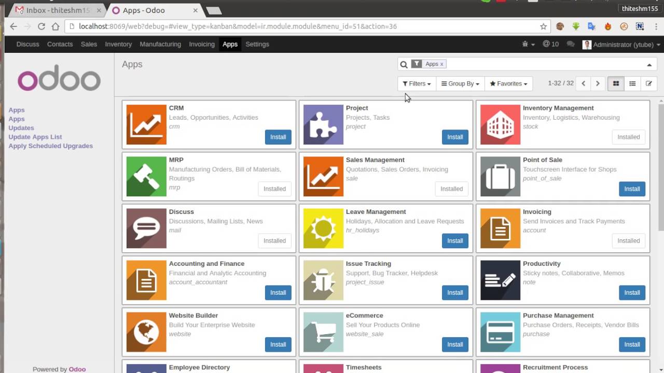Open the Settings menu
Image resolution: width=664 pixels, height=373 pixels.
pyautogui.click(x=257, y=44)
